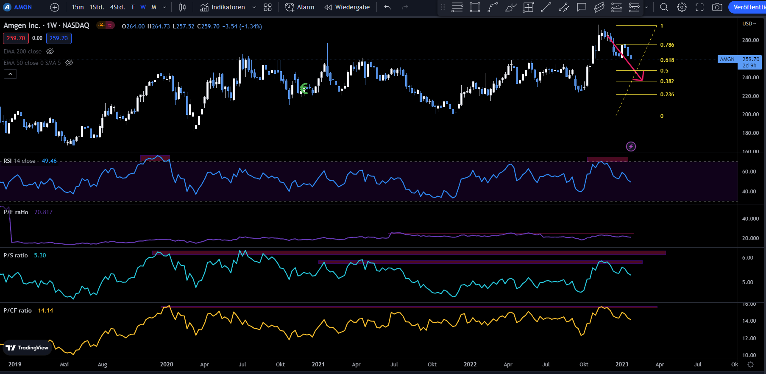Add a symbol to compare using plus icon

pos(55,7)
